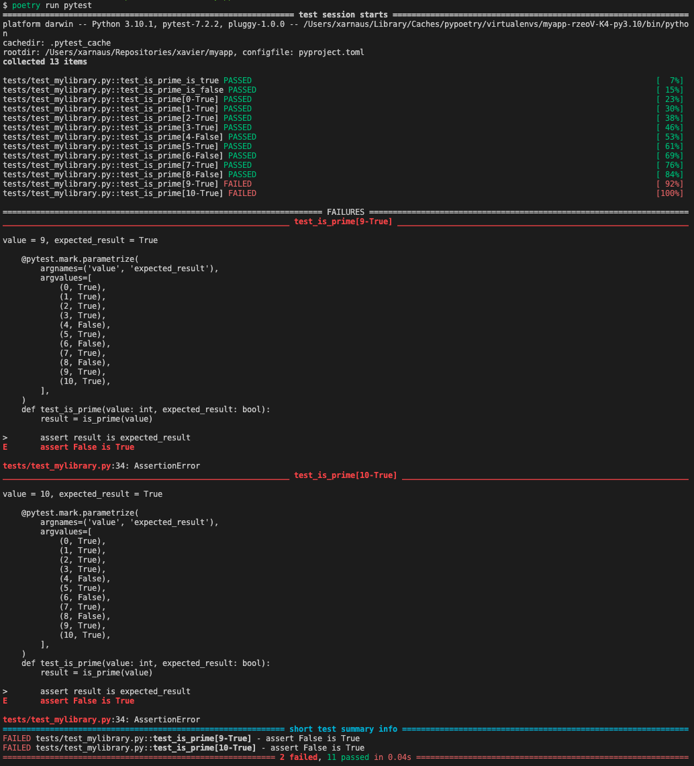Click the value = 9 expected_result line

click(81, 240)
